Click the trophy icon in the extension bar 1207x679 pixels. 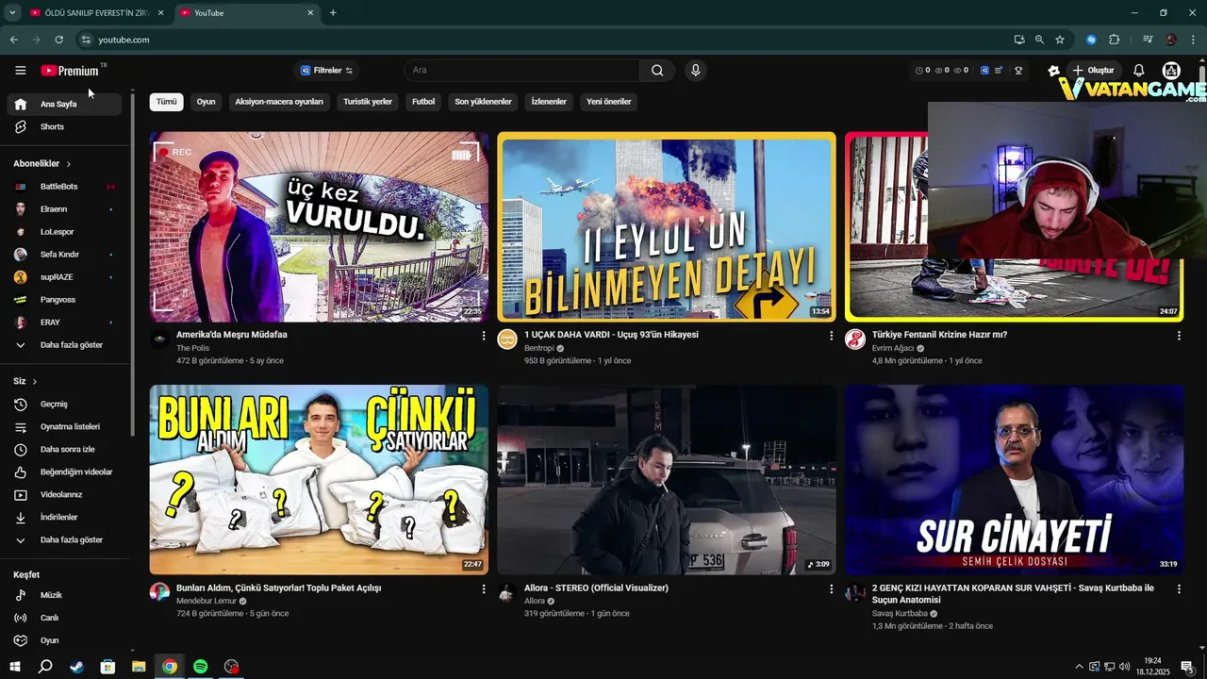[1018, 71]
